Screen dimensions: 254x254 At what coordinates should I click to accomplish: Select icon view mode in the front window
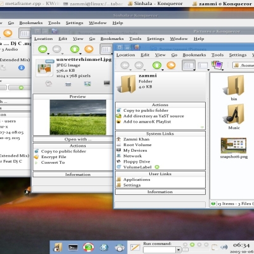188,65
